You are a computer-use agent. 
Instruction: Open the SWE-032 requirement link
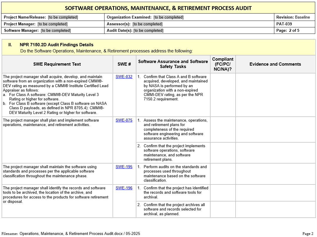point(124,77)
